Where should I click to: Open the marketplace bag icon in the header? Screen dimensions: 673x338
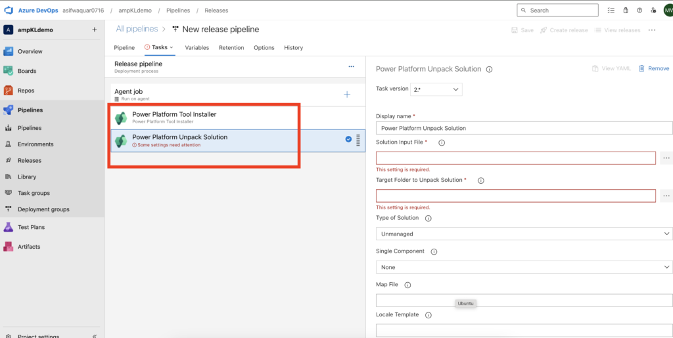click(626, 11)
